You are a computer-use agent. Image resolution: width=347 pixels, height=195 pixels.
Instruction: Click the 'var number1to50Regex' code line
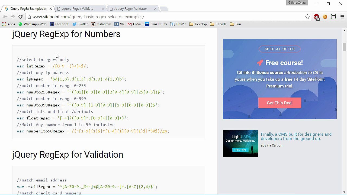coord(93,131)
